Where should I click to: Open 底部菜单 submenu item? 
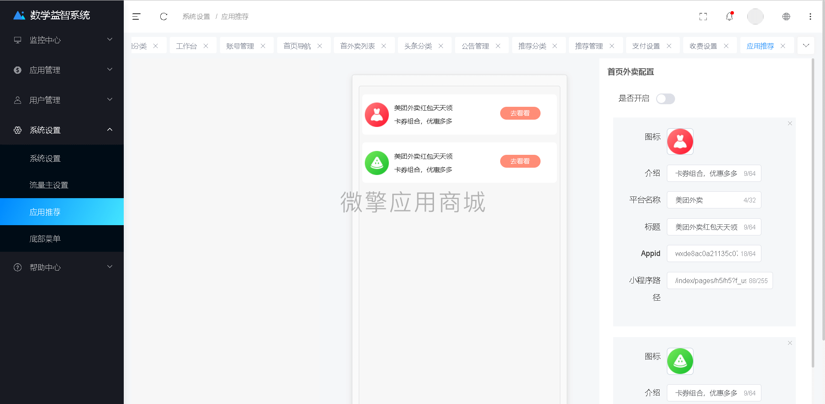(x=62, y=238)
